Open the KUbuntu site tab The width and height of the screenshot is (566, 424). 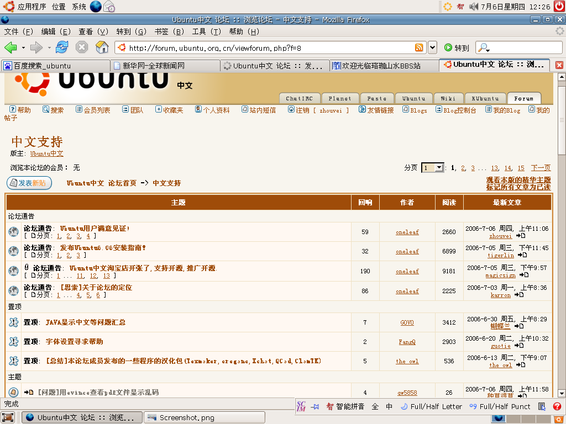485,98
